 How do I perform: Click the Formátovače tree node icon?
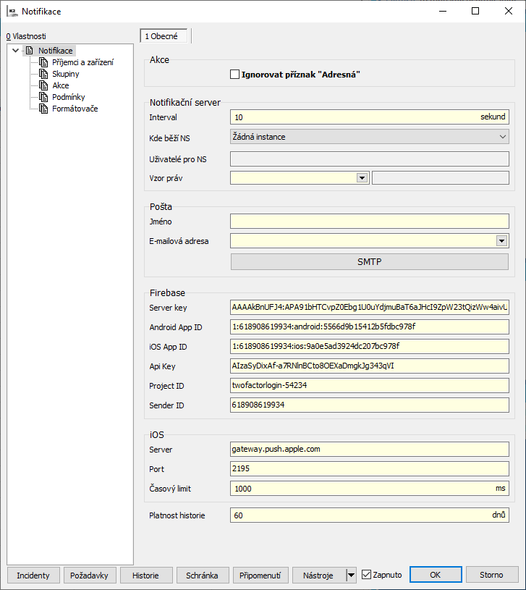click(43, 109)
